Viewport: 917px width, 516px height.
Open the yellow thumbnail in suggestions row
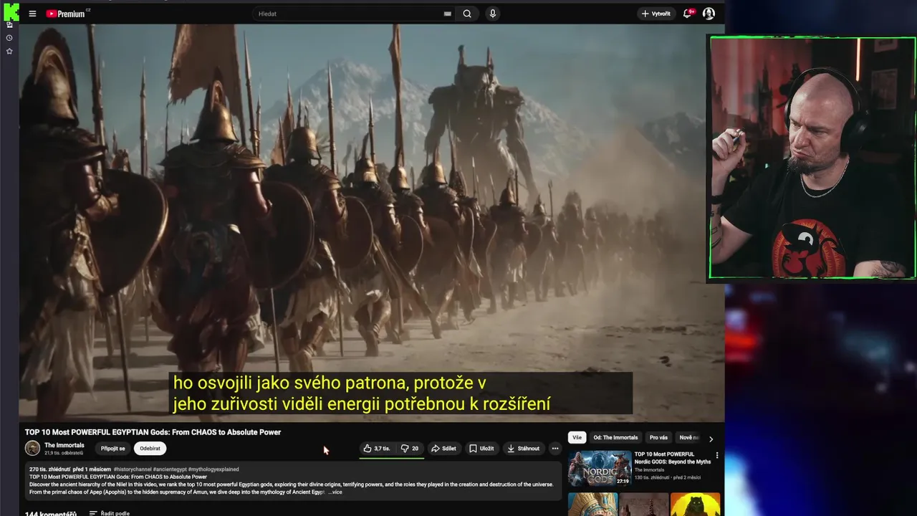pos(695,505)
